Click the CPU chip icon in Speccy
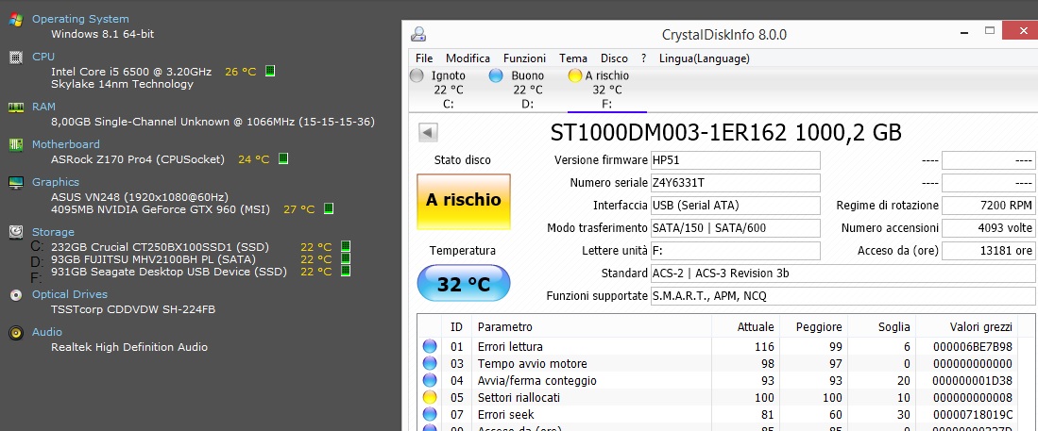 pos(15,58)
